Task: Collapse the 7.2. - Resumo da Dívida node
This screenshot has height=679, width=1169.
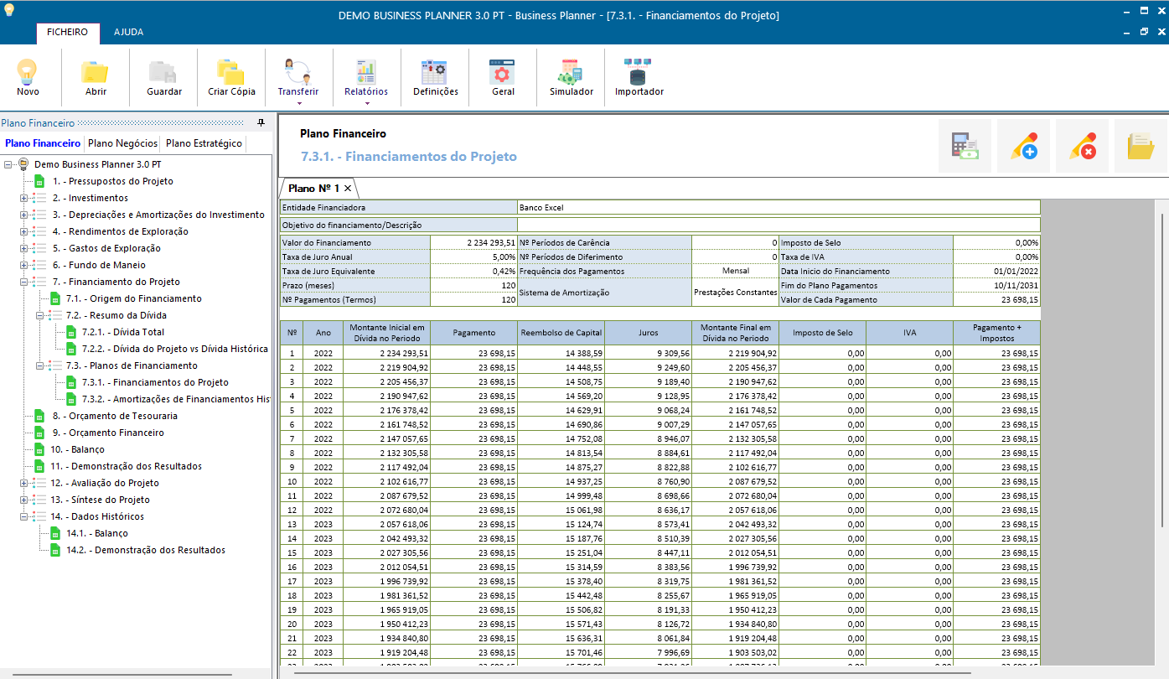Action: coord(40,316)
